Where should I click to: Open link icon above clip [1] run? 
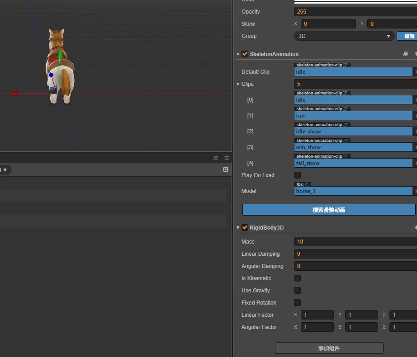click(x=345, y=108)
